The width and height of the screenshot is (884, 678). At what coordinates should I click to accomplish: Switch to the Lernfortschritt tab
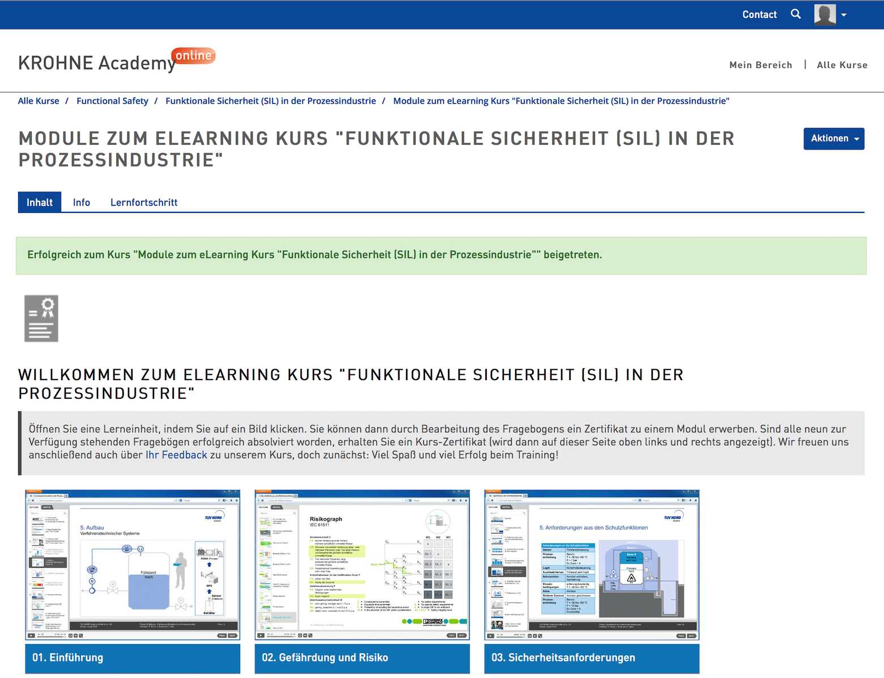point(144,202)
